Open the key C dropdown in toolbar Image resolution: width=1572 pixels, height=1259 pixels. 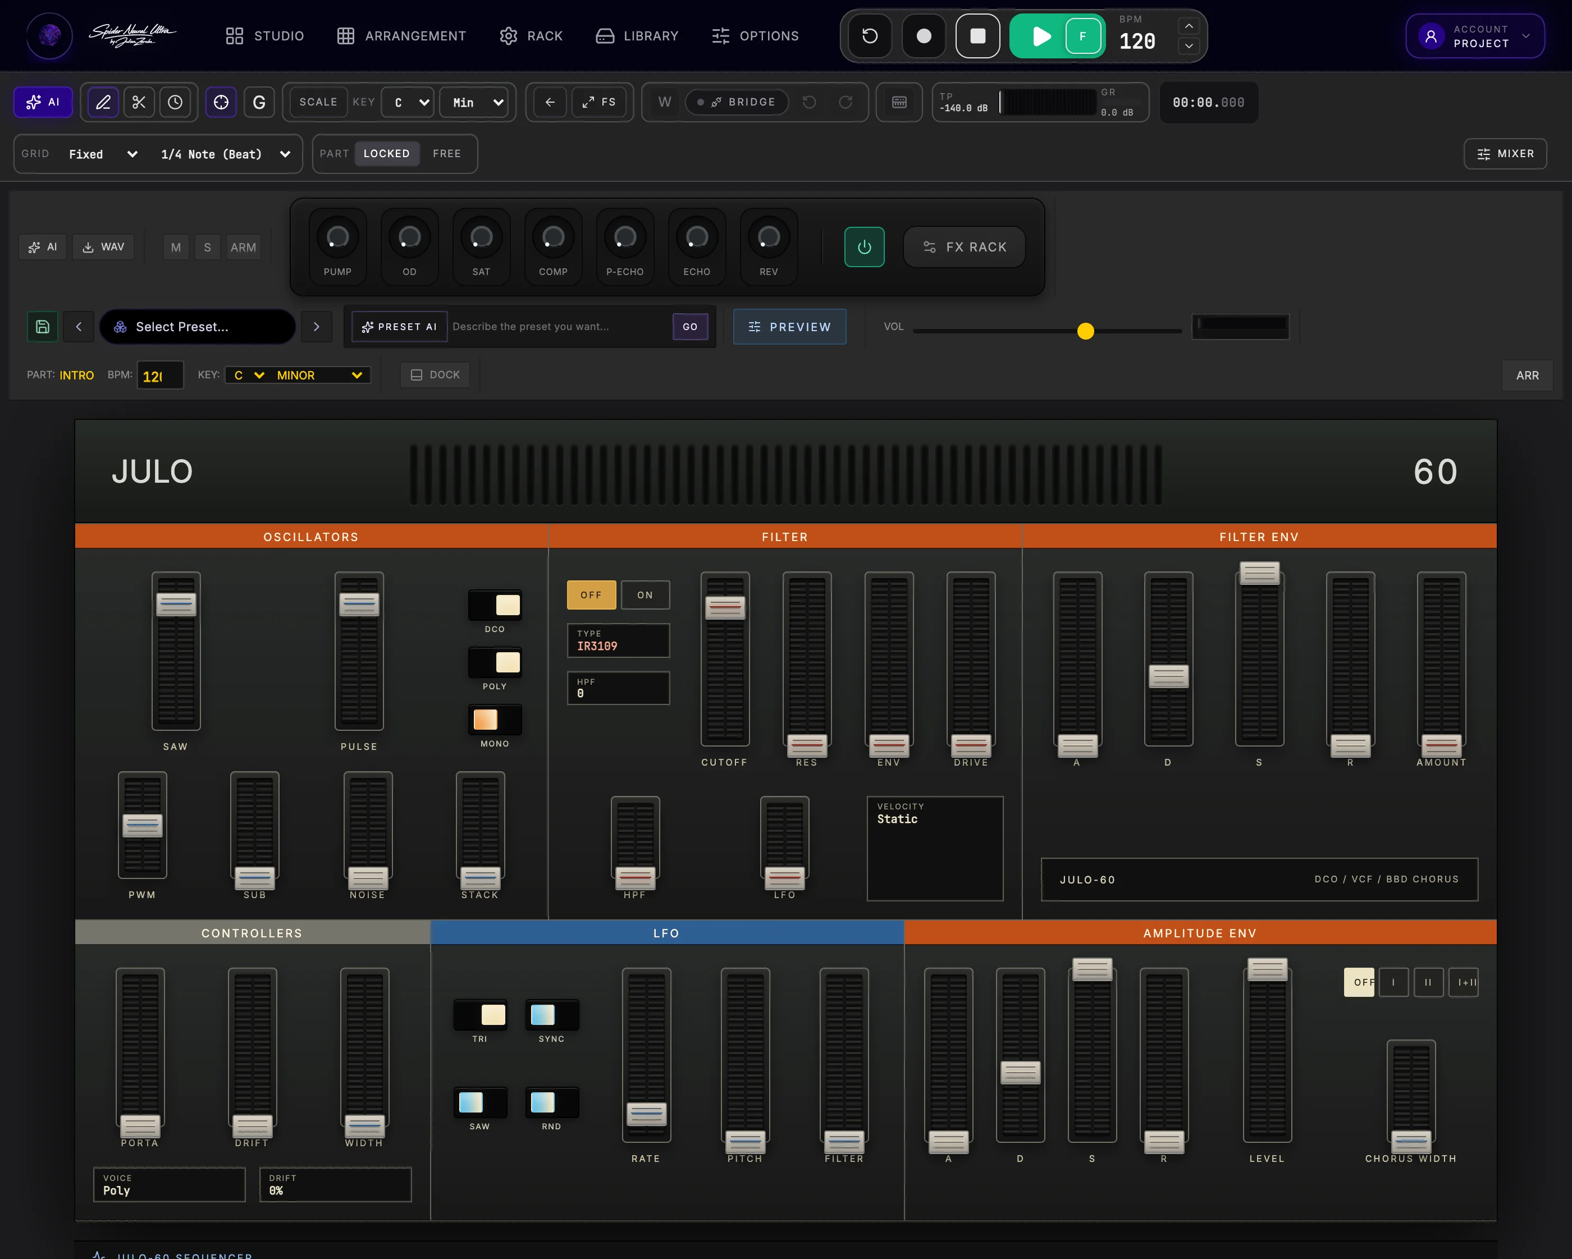408,102
